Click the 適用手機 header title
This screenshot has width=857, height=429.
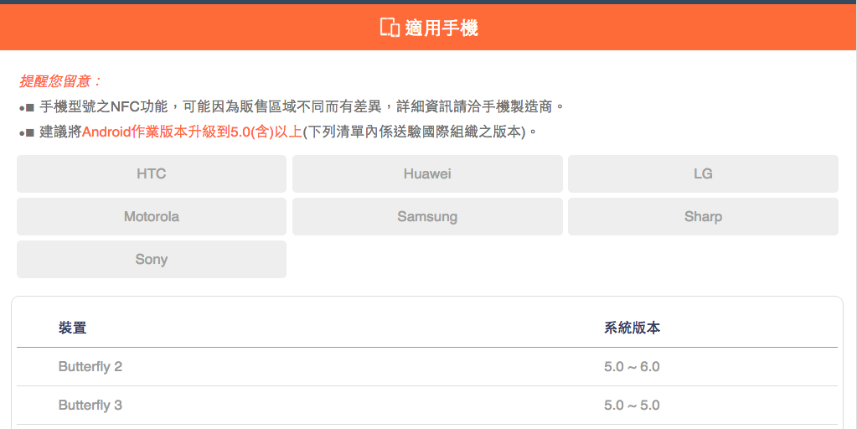click(x=441, y=28)
